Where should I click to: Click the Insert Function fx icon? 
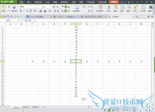point(30,20)
